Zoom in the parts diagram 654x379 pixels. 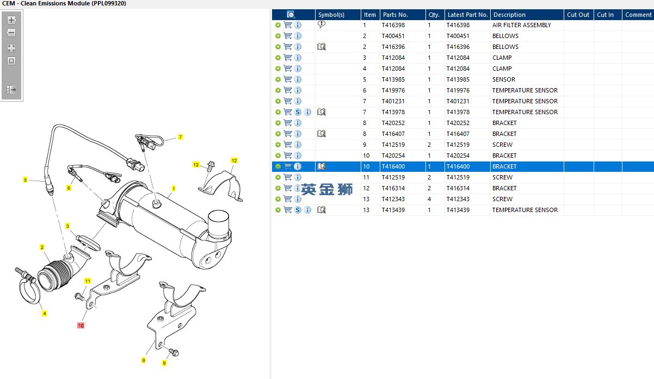11,21
